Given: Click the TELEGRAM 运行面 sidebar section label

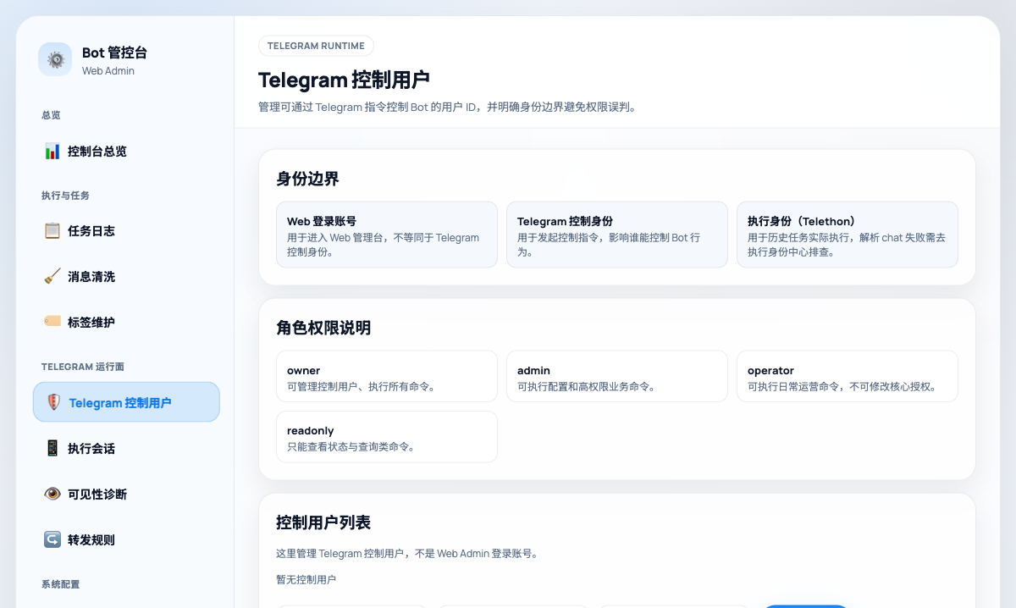Looking at the screenshot, I should 83,367.
